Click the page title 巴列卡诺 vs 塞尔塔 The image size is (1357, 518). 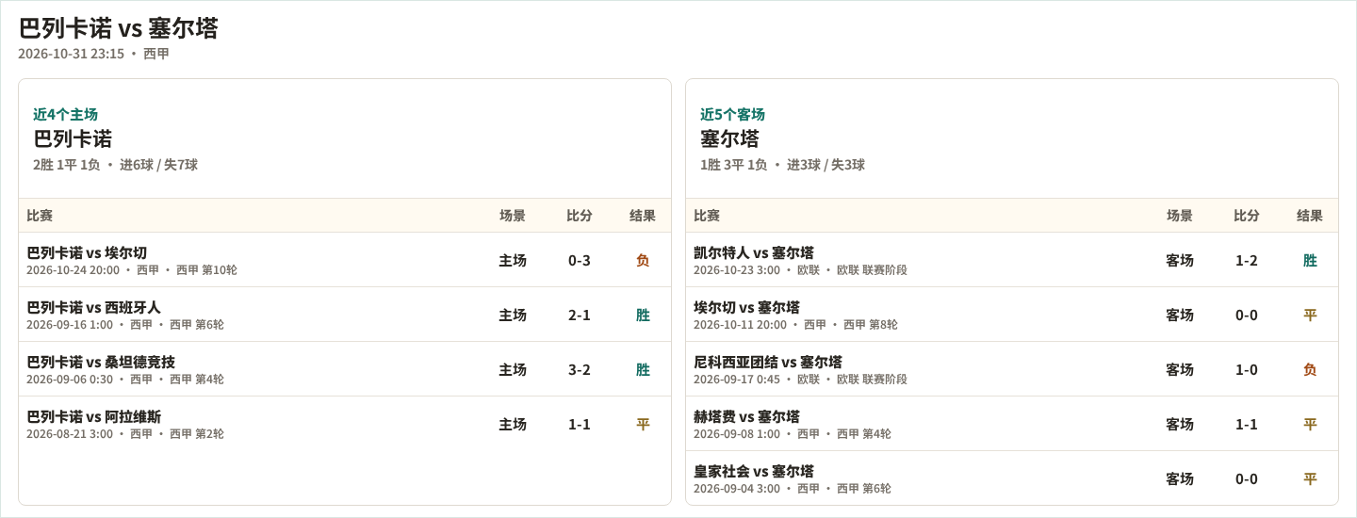pos(118,28)
